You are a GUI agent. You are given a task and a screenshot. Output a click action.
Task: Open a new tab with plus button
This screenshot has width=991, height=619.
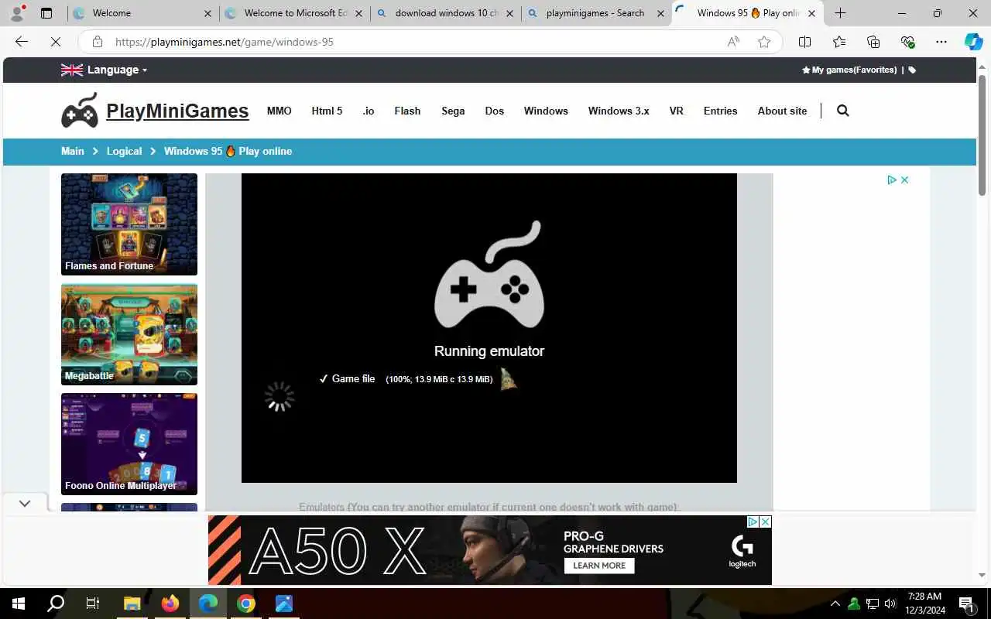pyautogui.click(x=840, y=13)
